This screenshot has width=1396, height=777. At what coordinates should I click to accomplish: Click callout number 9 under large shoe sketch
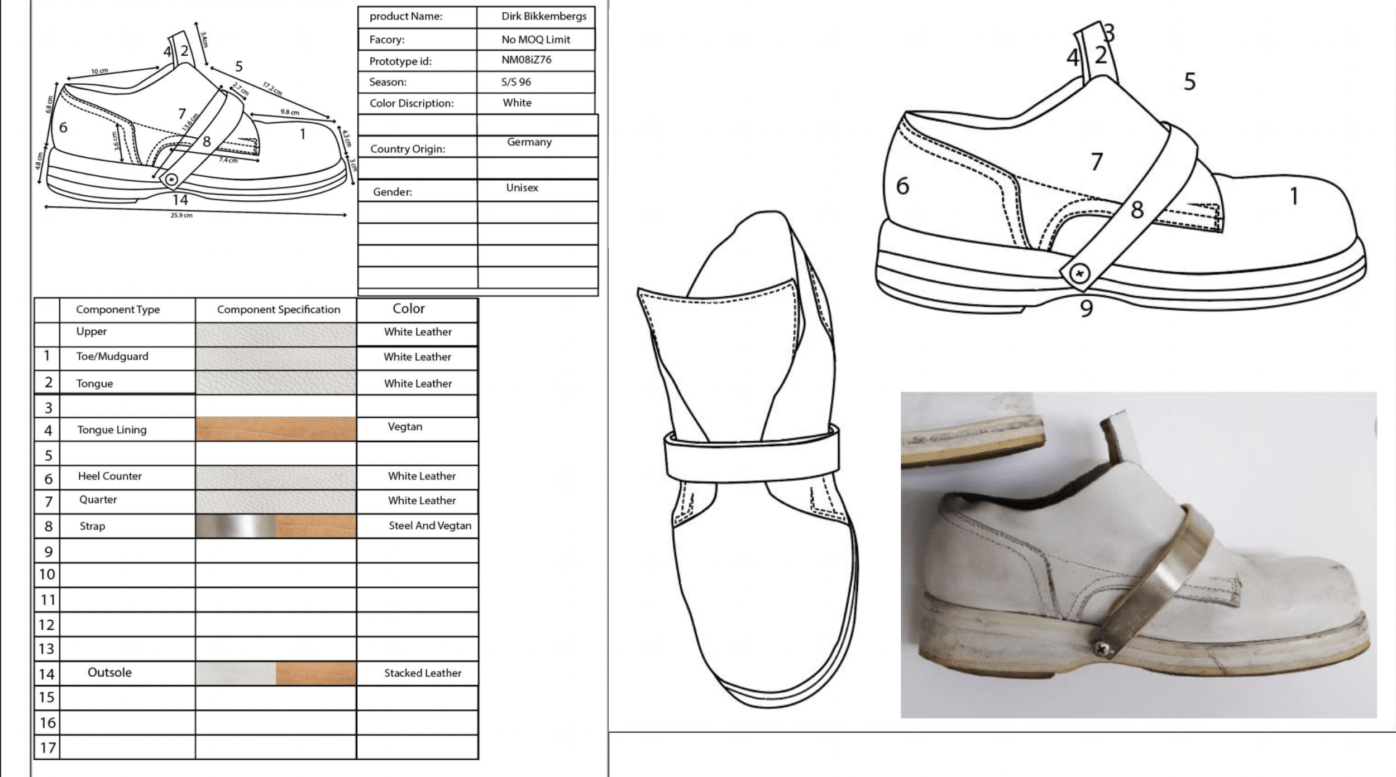tap(1086, 308)
